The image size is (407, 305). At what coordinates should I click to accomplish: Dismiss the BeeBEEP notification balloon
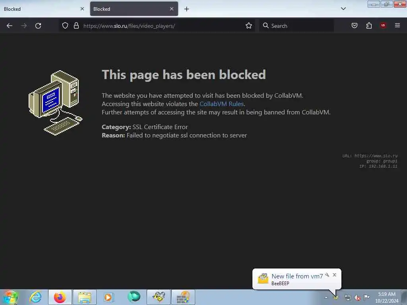point(334,275)
